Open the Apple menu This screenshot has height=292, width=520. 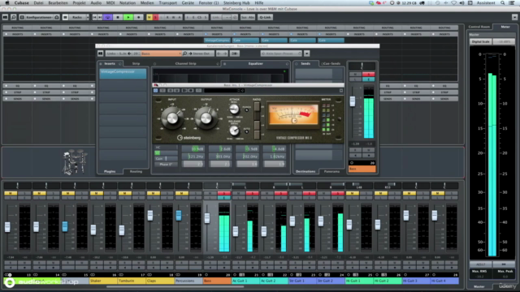point(7,2)
